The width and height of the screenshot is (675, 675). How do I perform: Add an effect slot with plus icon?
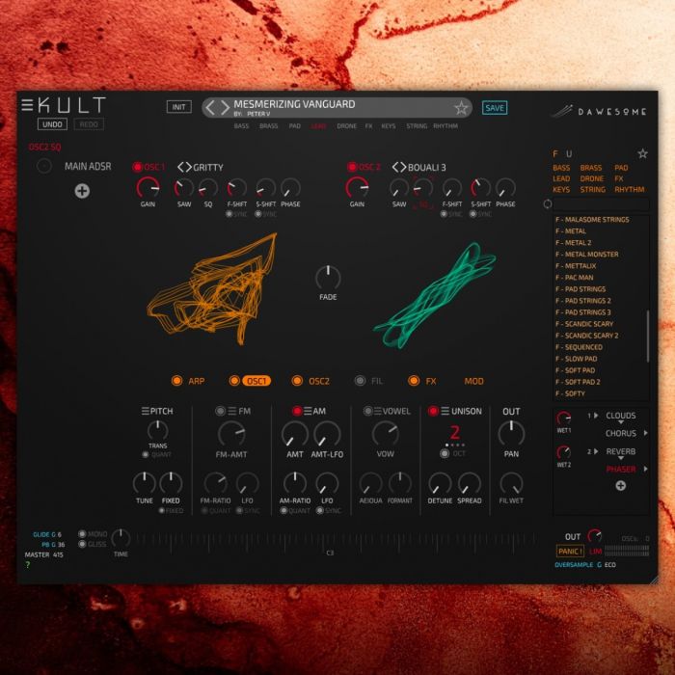[620, 486]
